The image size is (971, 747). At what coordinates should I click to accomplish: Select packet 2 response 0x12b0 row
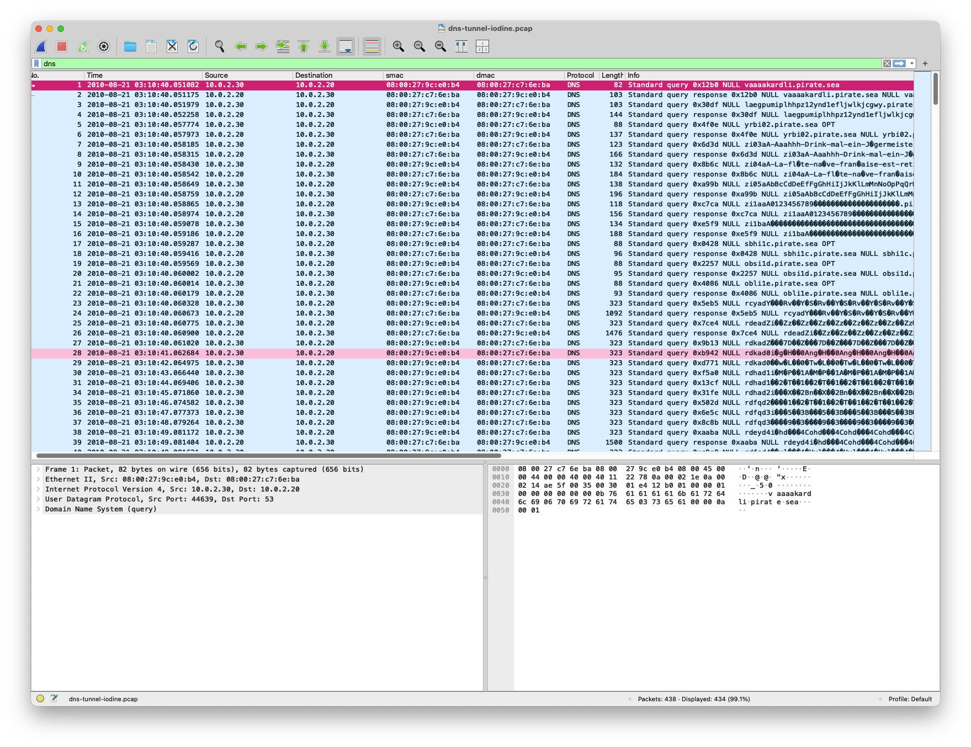[x=472, y=95]
